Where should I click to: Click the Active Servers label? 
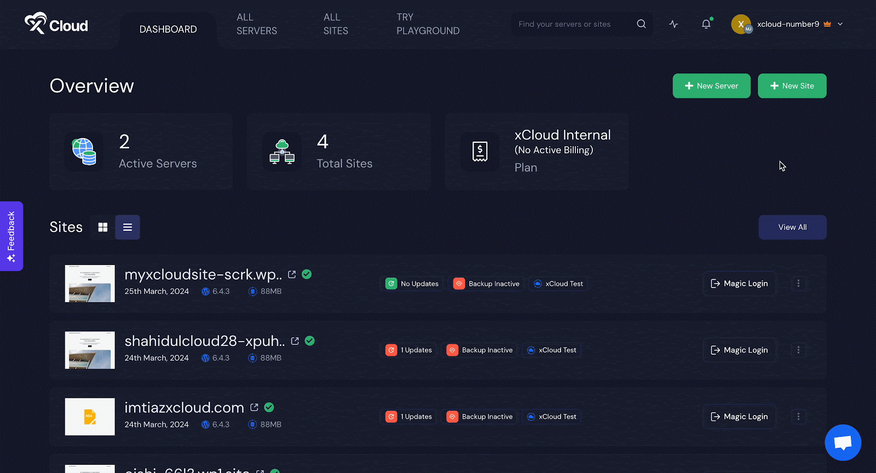click(x=158, y=164)
